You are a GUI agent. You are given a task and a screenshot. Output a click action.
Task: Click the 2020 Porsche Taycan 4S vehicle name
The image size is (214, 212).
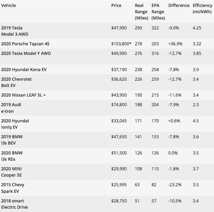[25, 44]
